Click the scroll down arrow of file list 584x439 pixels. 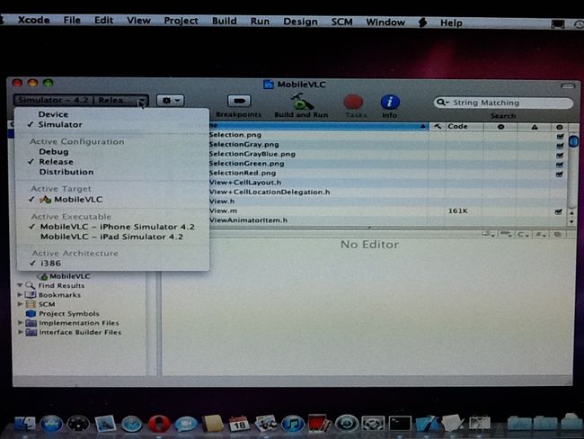(571, 221)
